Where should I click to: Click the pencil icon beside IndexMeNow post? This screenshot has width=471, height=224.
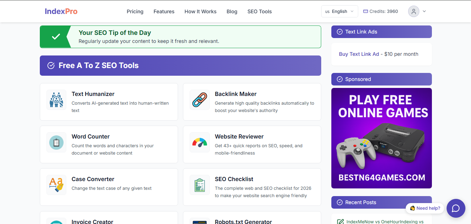pyautogui.click(x=340, y=222)
